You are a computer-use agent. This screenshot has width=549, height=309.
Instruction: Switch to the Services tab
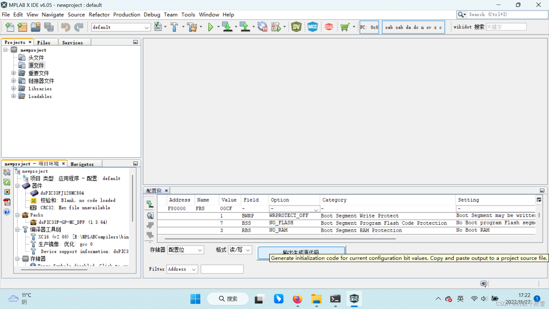pyautogui.click(x=72, y=42)
